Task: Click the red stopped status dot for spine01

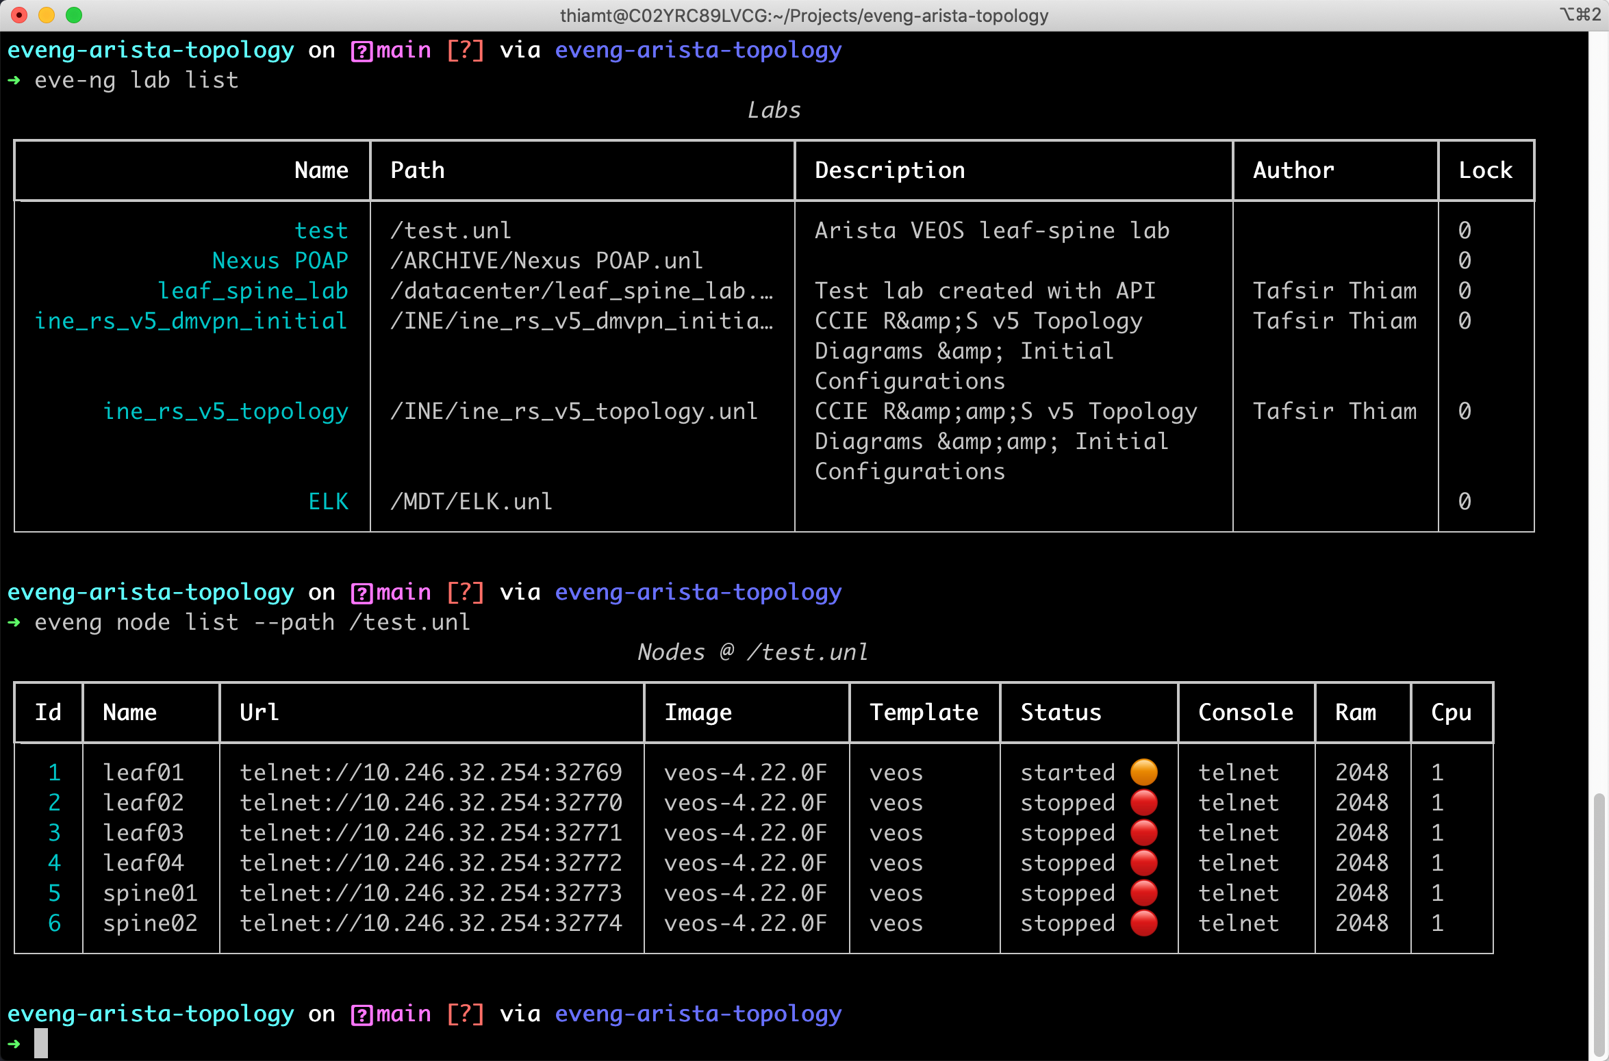Action: [x=1143, y=893]
